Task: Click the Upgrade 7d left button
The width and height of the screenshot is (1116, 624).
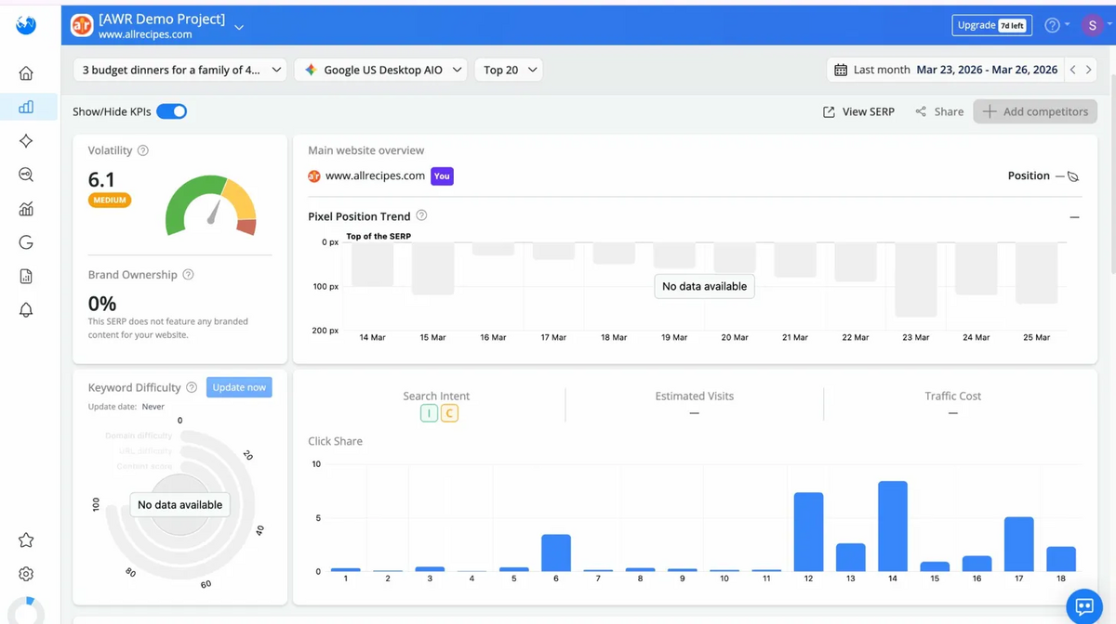Action: [991, 25]
